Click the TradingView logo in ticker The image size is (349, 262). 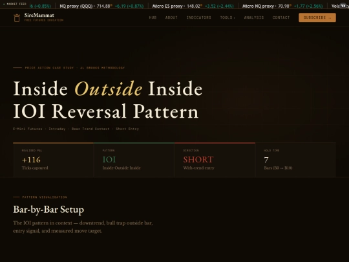(343, 6)
